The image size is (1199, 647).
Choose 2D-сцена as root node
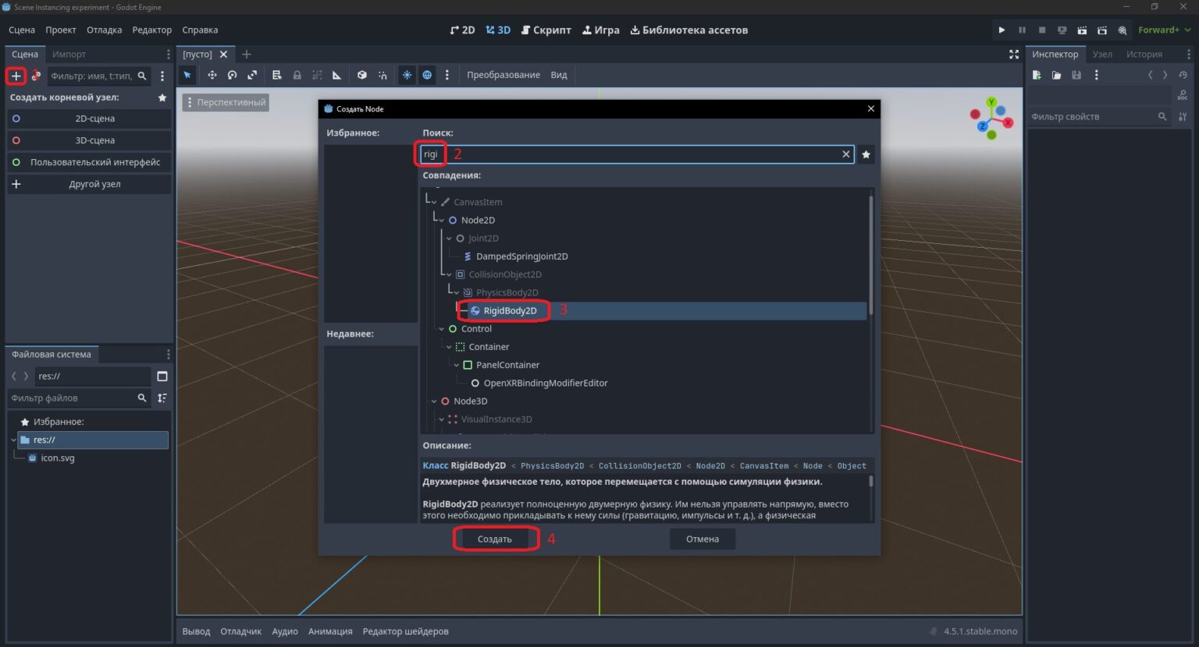tap(89, 118)
